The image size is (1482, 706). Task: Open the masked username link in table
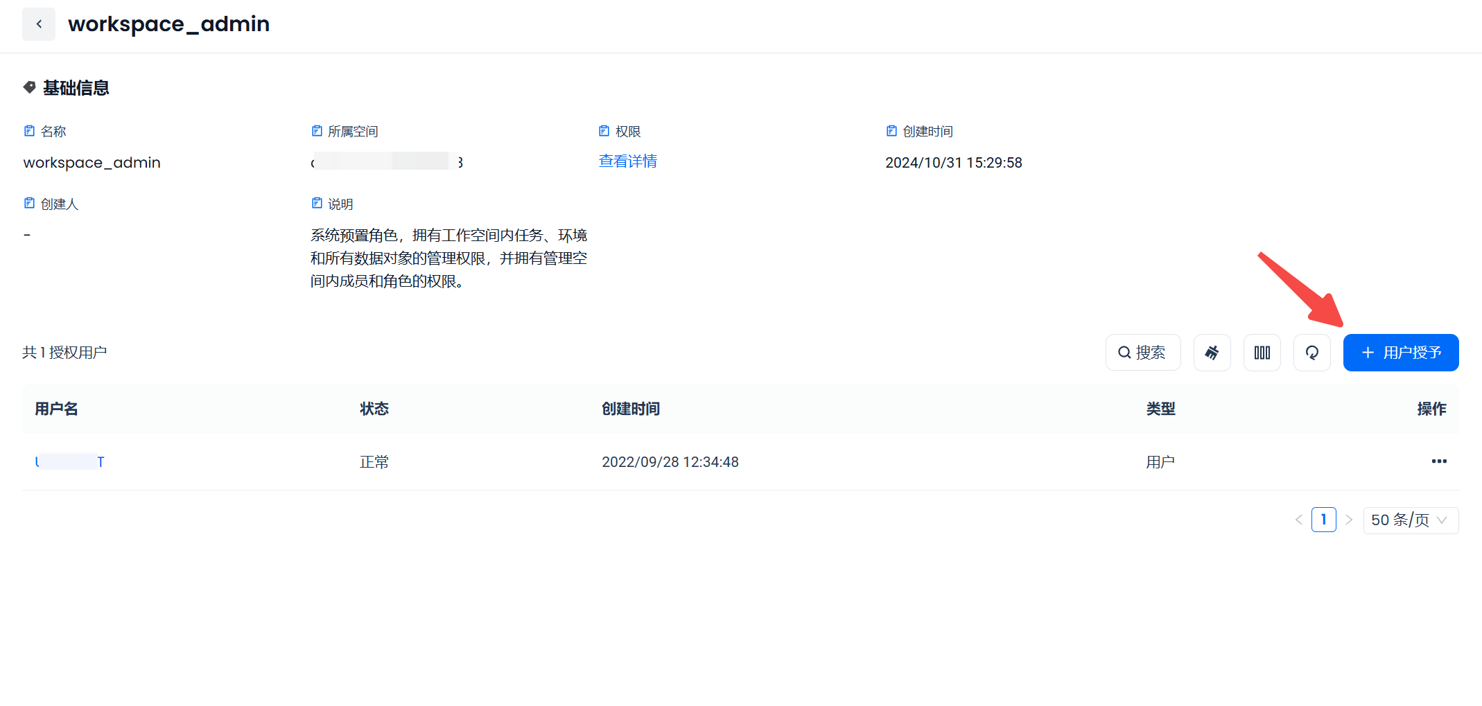tap(69, 462)
